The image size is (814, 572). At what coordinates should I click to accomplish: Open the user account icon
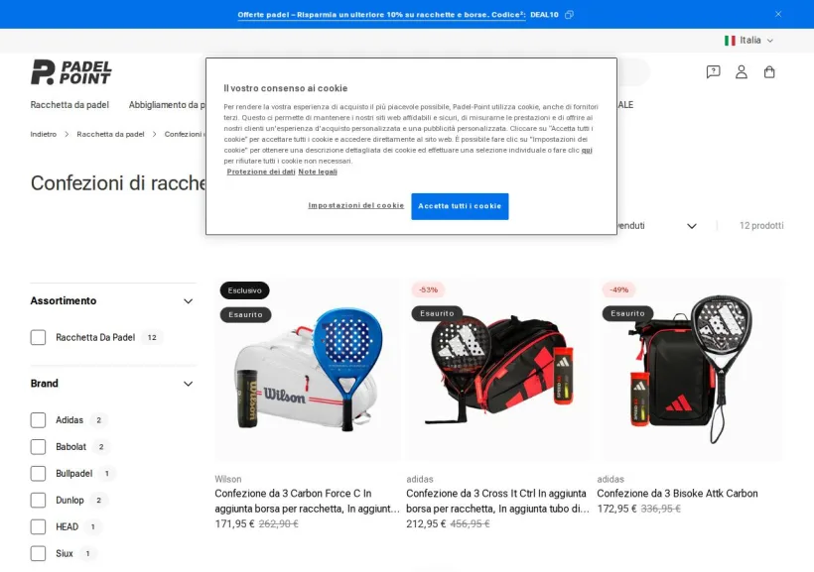pos(742,71)
